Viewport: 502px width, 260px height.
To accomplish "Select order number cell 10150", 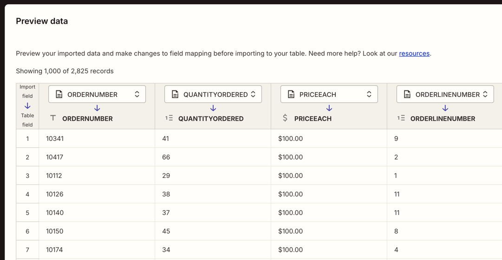I will pyautogui.click(x=97, y=231).
